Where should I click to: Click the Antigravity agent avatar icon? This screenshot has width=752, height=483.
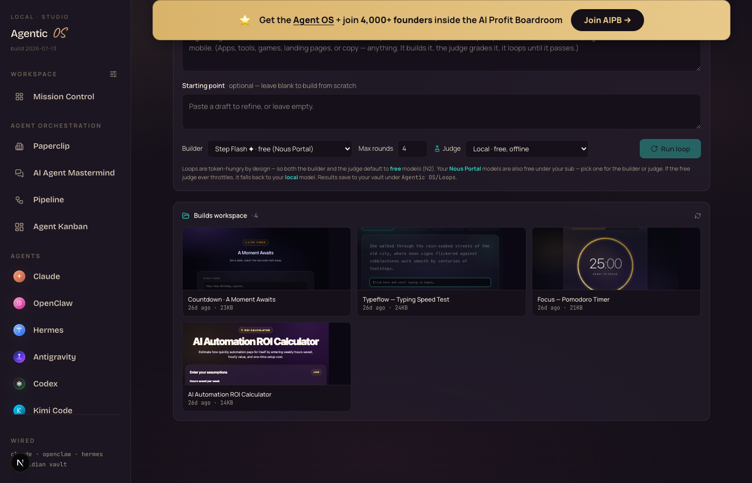pyautogui.click(x=19, y=357)
